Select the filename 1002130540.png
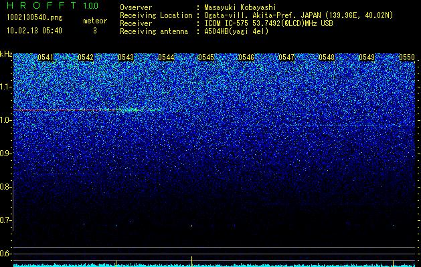421x267 pixels. 35,17
